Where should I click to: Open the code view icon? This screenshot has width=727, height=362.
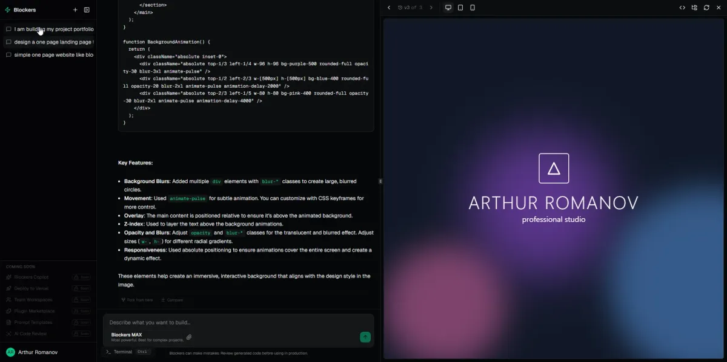pos(682,8)
